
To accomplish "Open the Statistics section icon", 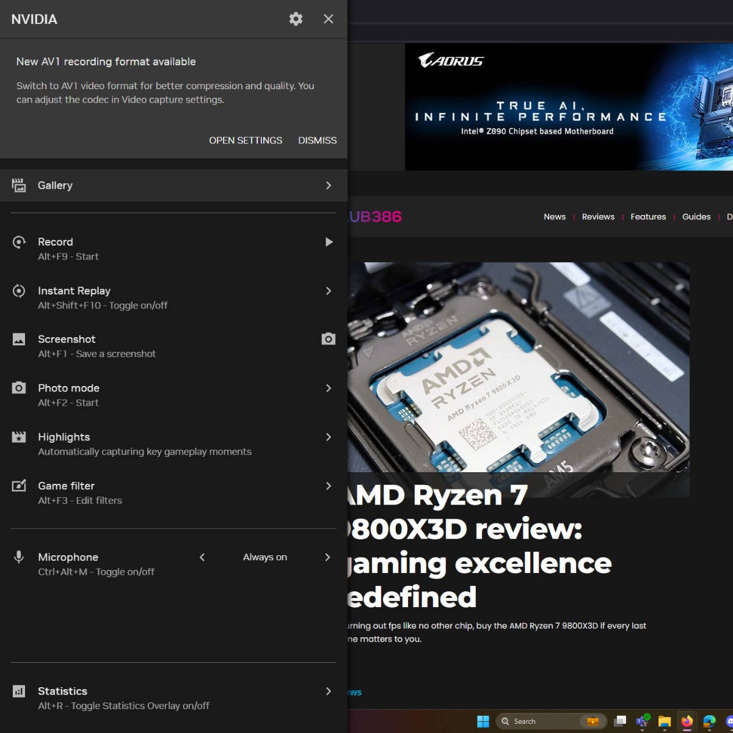I will click(x=19, y=691).
